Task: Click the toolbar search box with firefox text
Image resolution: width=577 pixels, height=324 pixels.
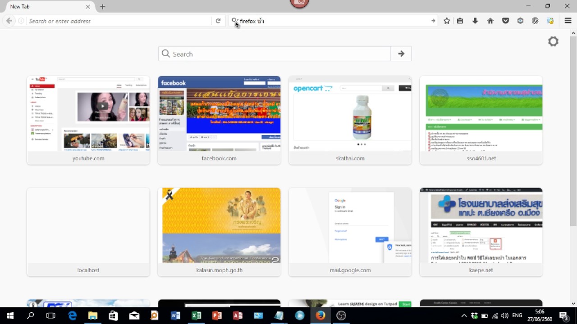Action: pos(334,21)
